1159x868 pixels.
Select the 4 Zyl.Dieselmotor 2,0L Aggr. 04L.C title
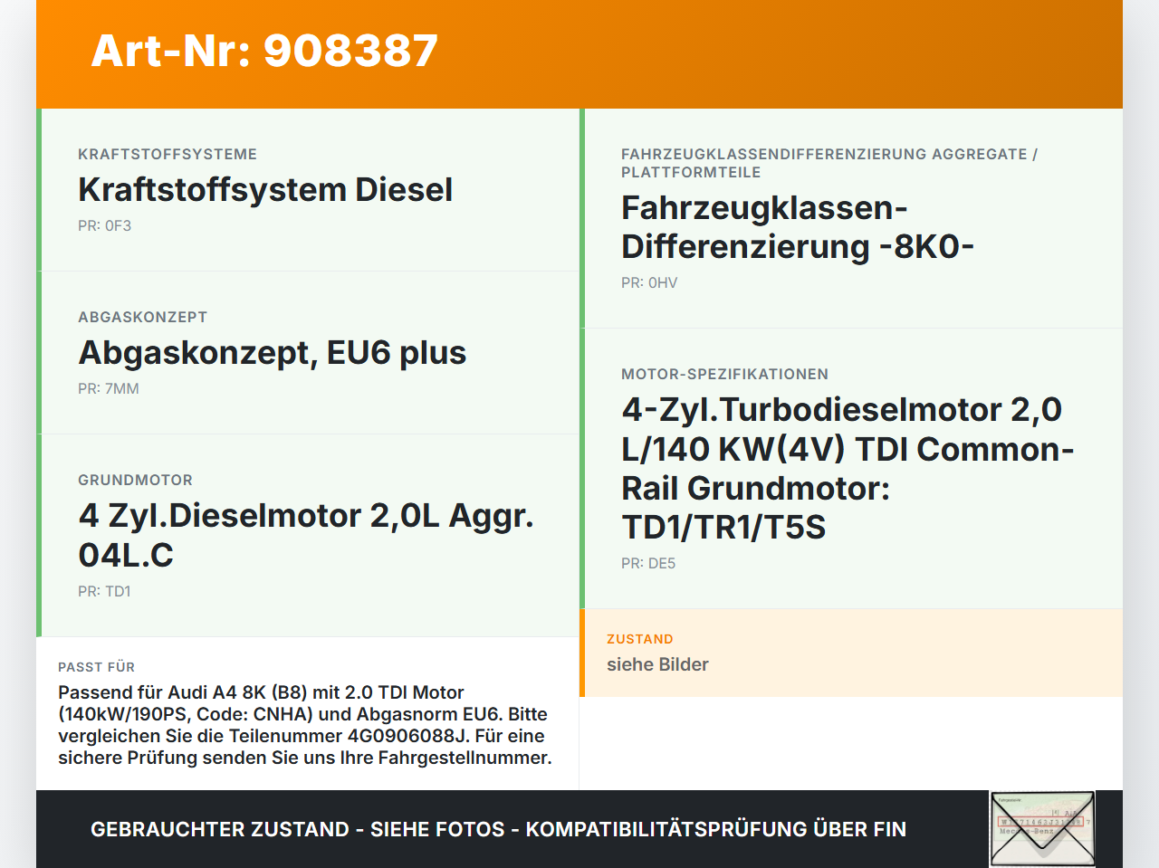pyautogui.click(x=306, y=535)
